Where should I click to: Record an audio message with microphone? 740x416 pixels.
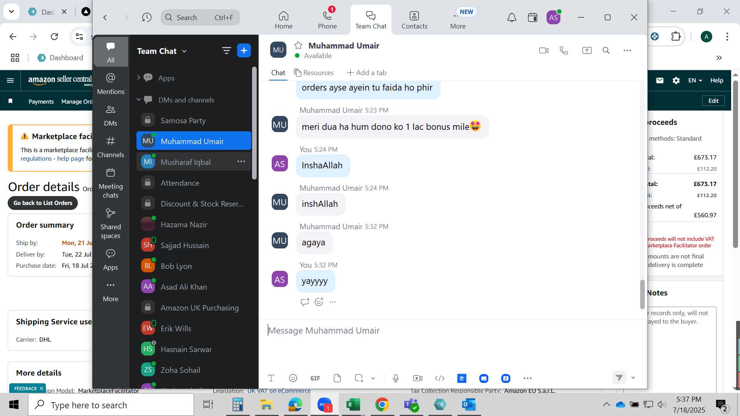pyautogui.click(x=396, y=378)
